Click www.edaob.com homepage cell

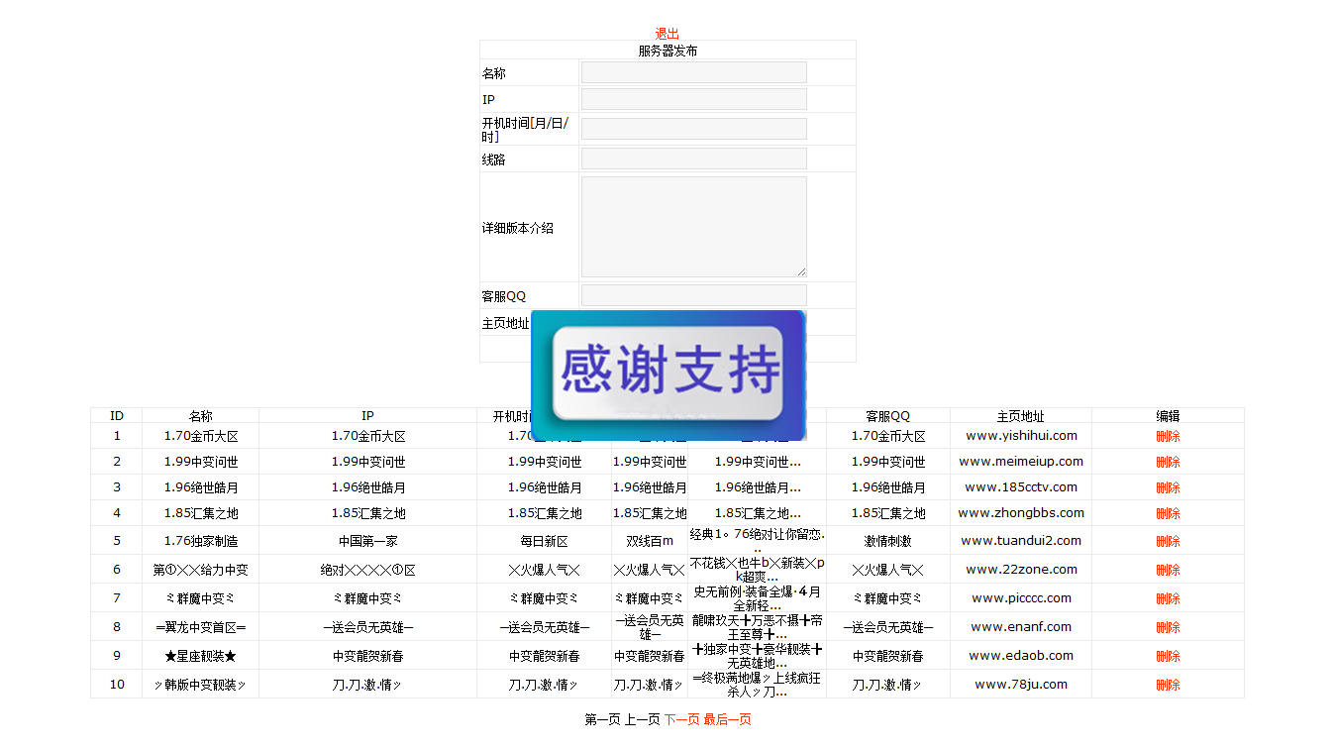(1021, 656)
